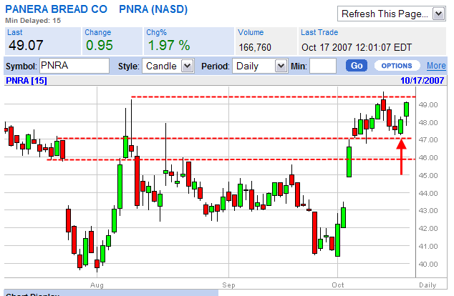The height and width of the screenshot is (296, 454).
Task: Click the Last Trade timestamp Oct 17 2007
Action: (357, 47)
